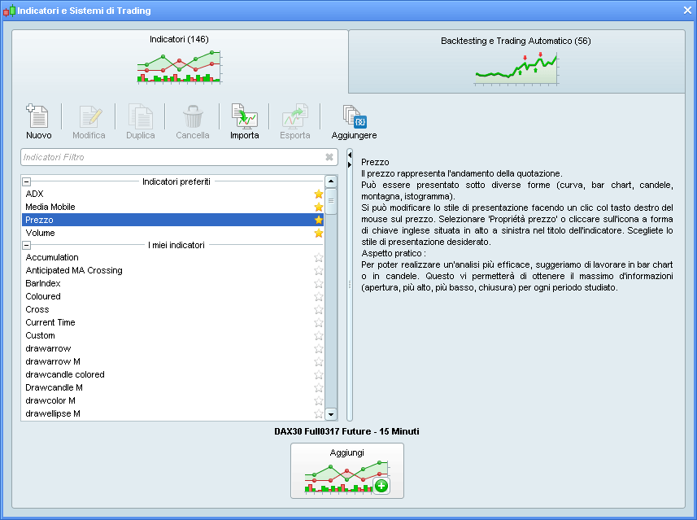Click the Modifica pencil icon
The image size is (697, 520).
pos(89,116)
